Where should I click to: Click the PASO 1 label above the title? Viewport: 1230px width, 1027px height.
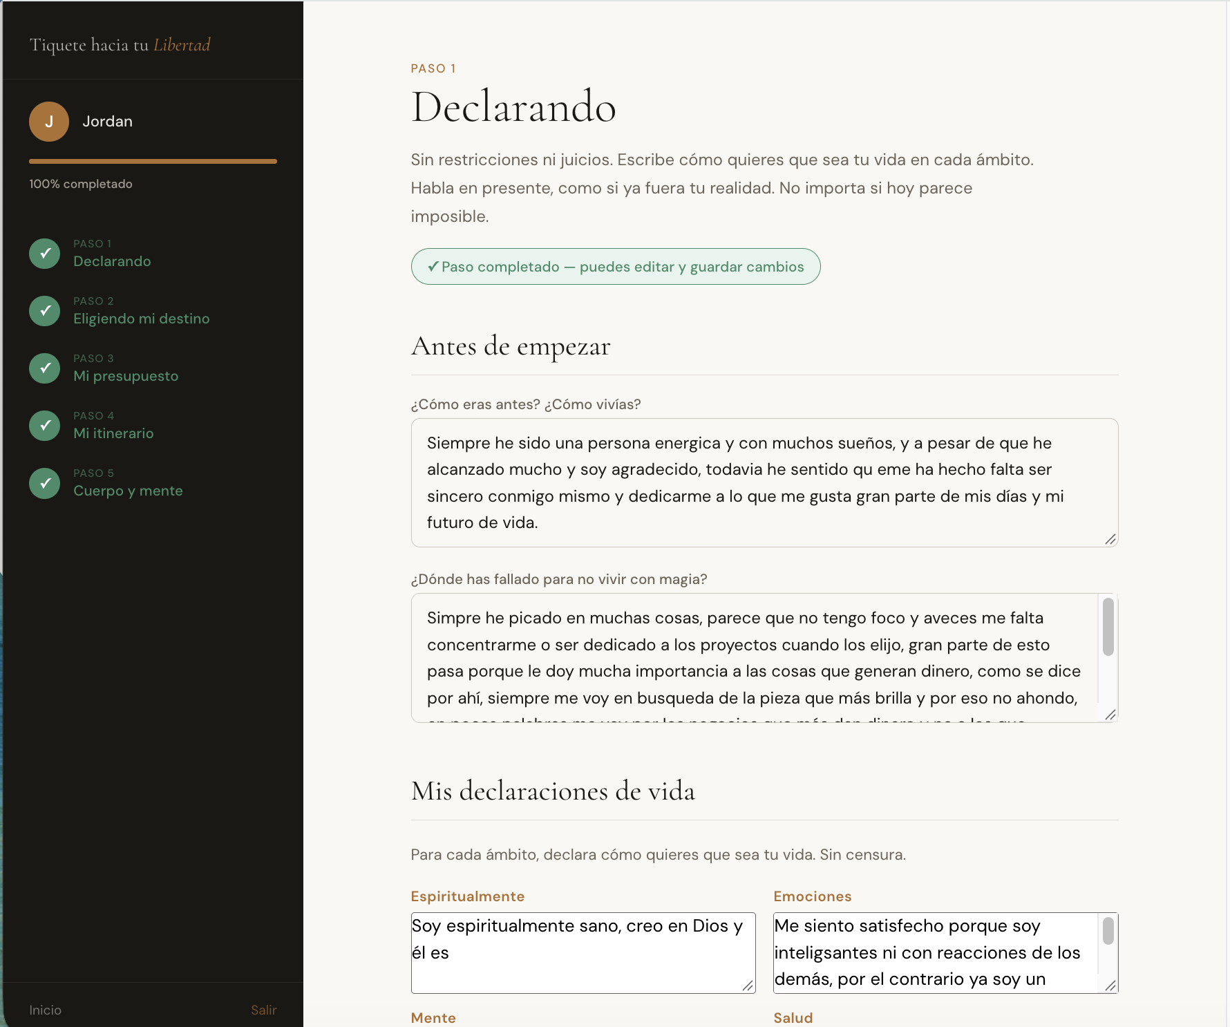[x=433, y=68]
